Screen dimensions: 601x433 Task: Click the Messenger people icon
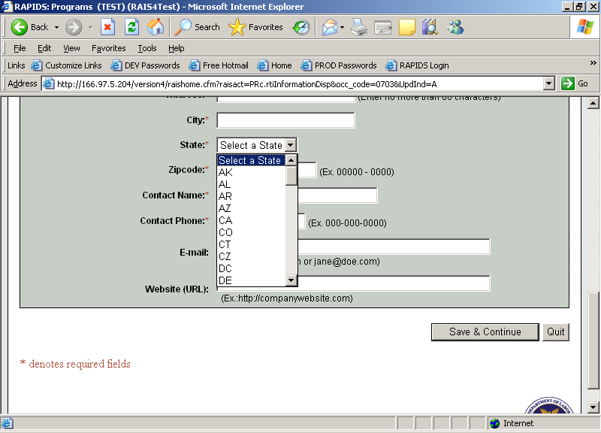[x=455, y=27]
